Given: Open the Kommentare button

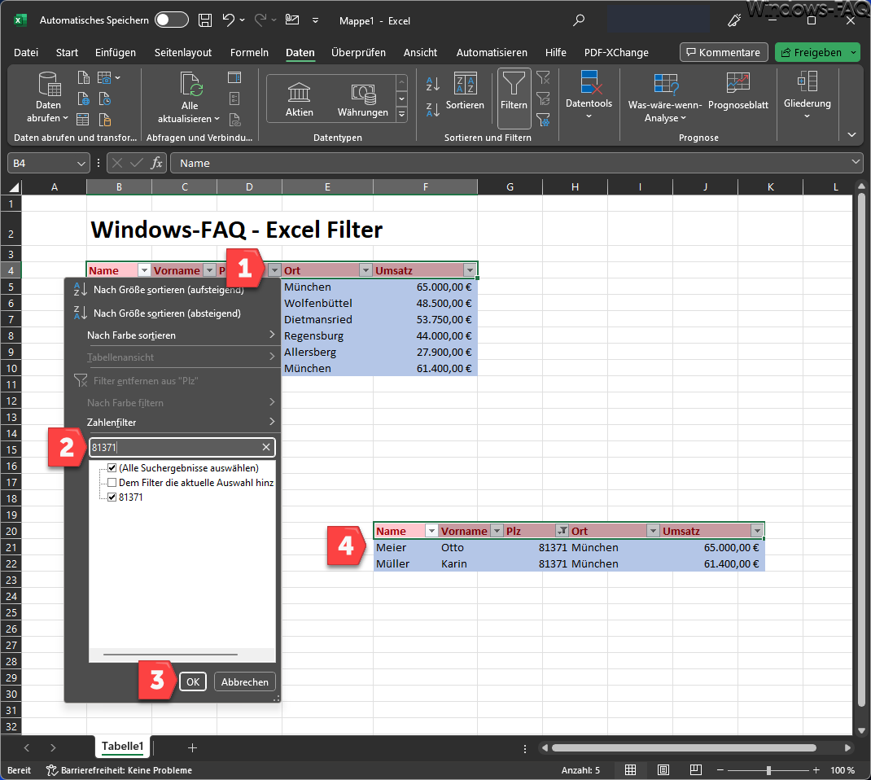Looking at the screenshot, I should click(724, 52).
